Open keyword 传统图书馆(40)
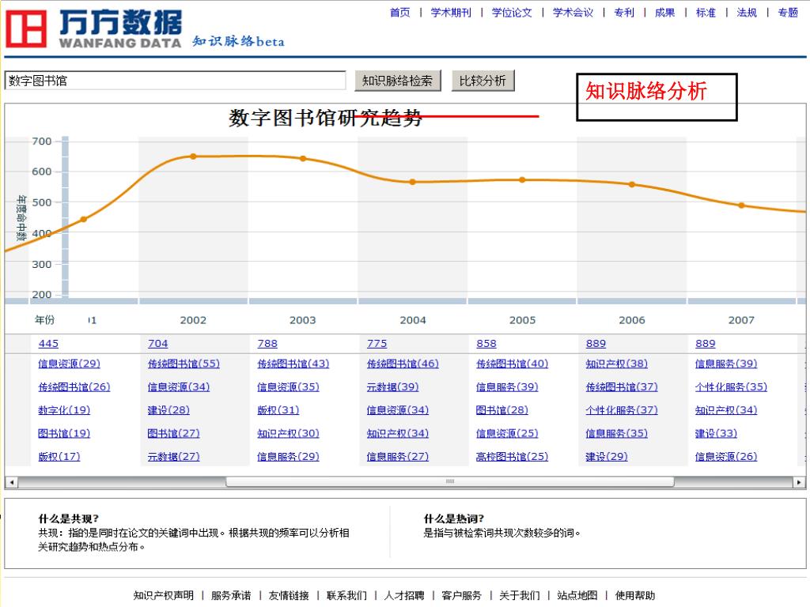The height and width of the screenshot is (607, 810). click(x=512, y=364)
